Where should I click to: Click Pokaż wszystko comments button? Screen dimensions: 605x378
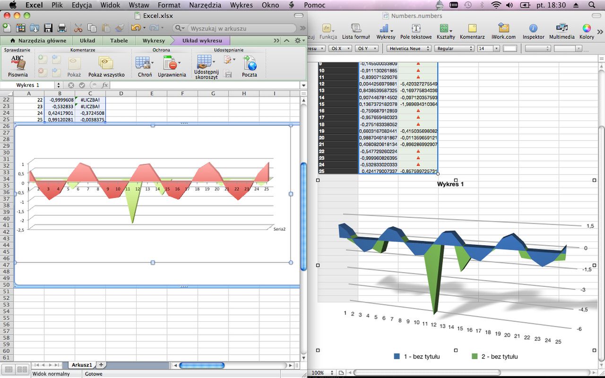(x=106, y=66)
